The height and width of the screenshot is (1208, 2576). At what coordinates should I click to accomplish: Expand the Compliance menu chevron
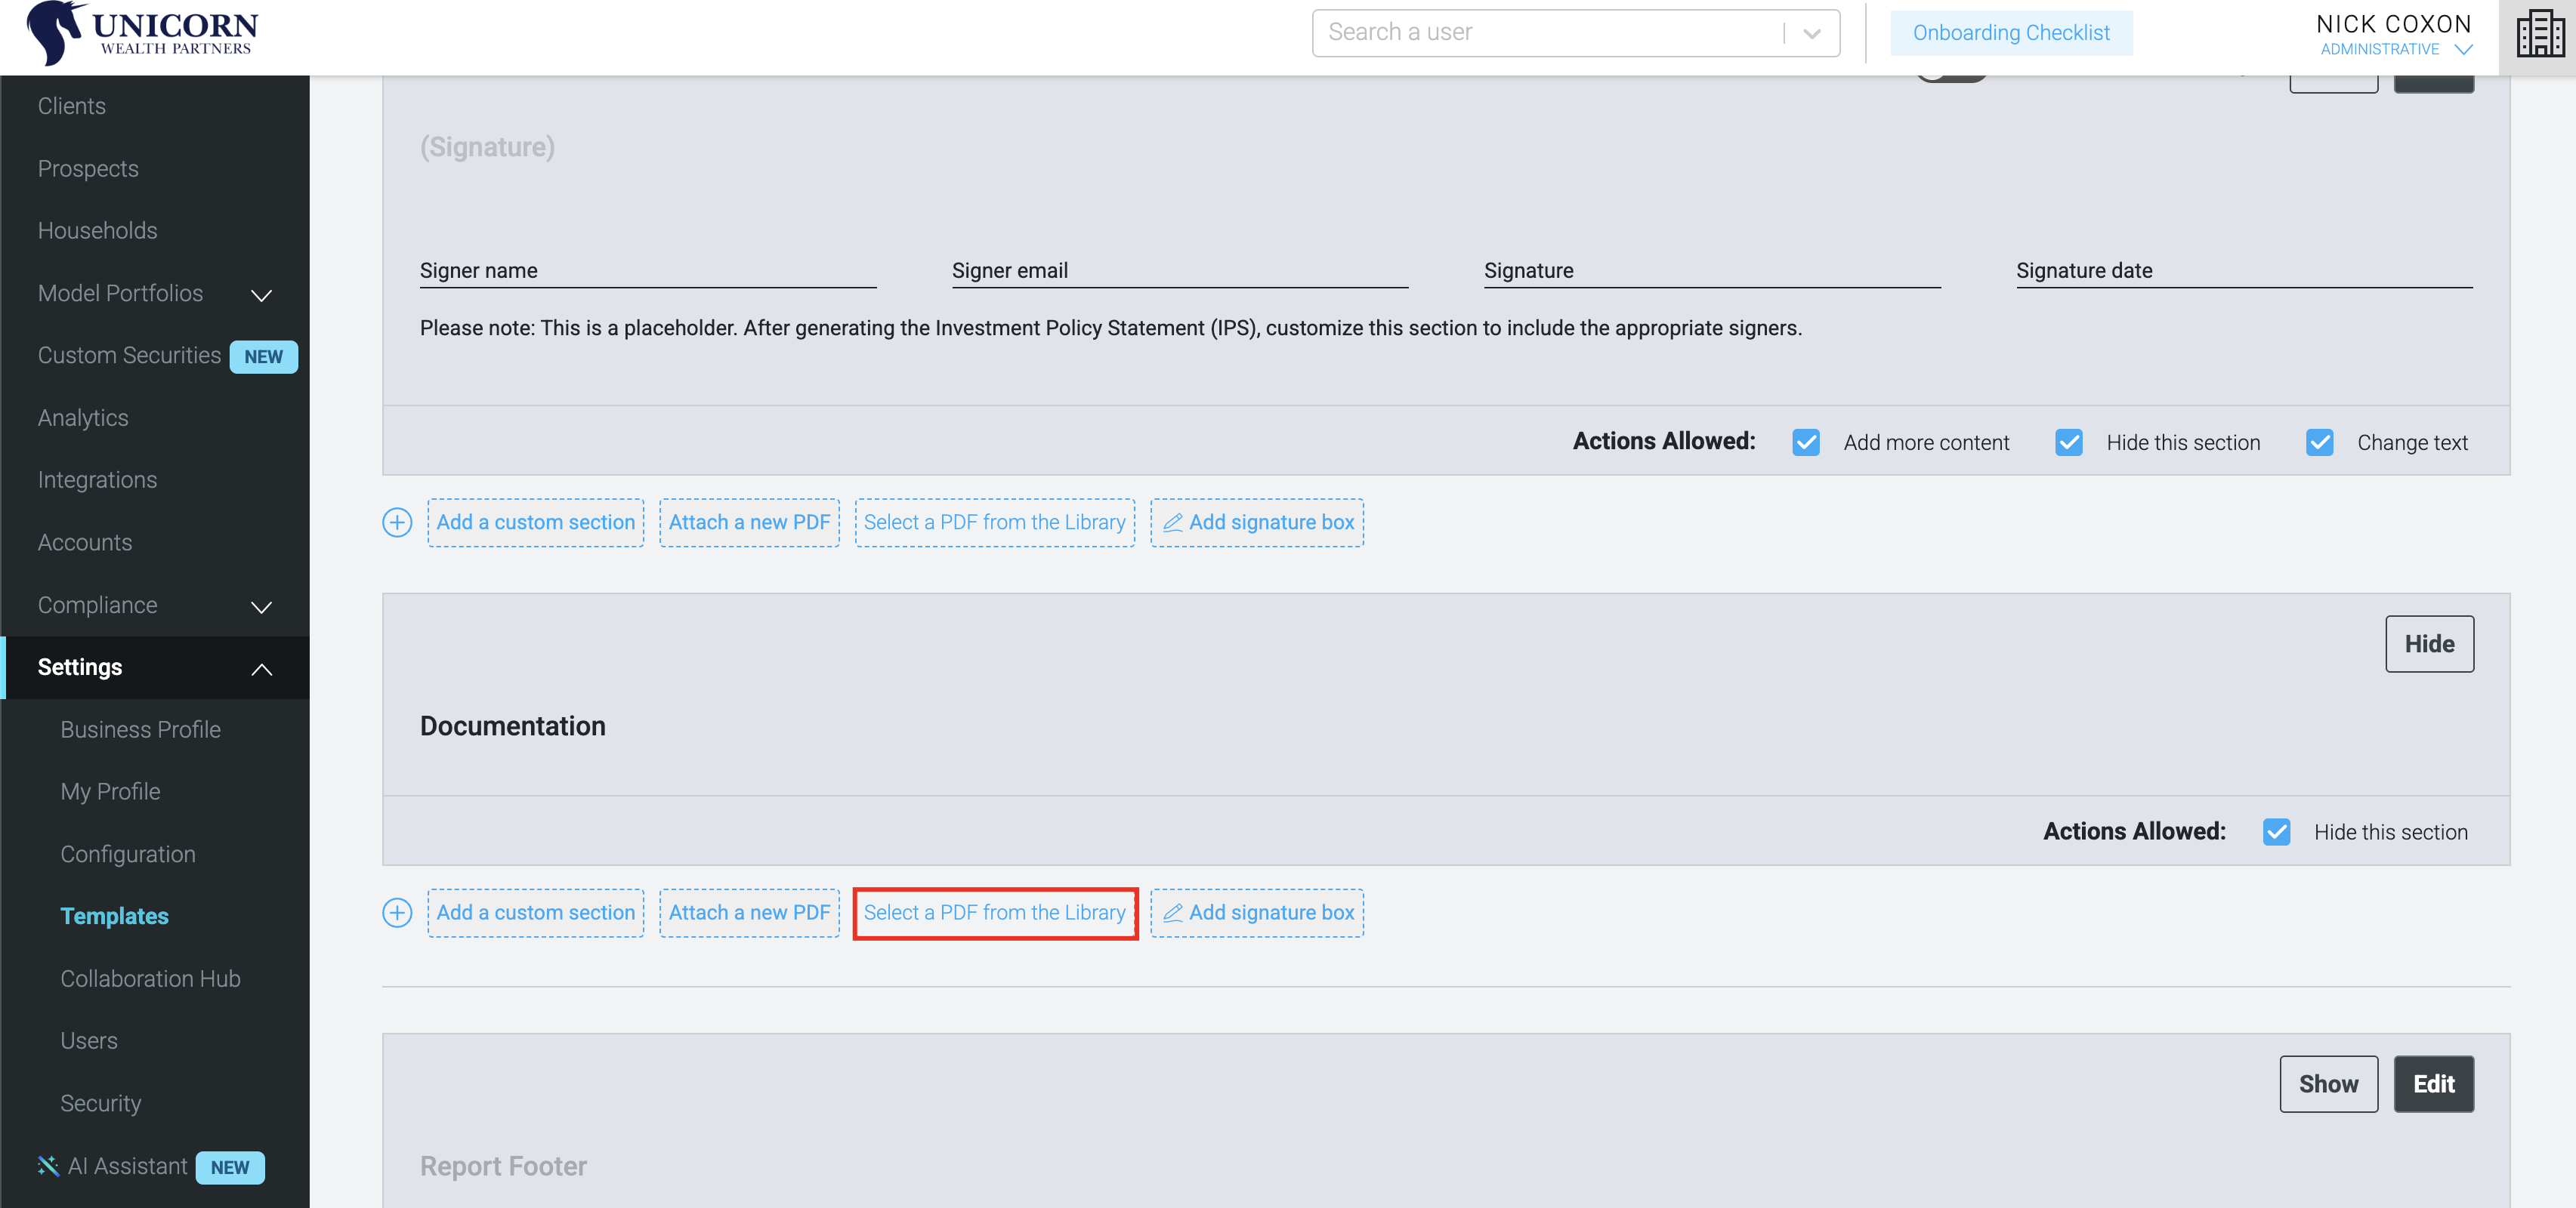262,606
